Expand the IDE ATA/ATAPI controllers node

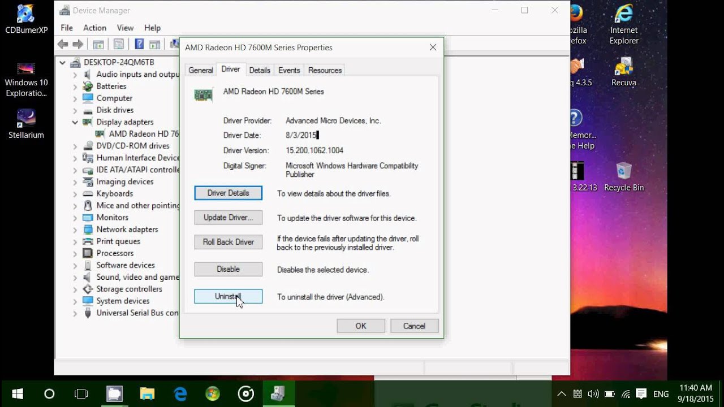(x=75, y=170)
